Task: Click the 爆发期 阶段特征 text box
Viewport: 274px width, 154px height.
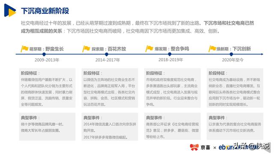Action: tap(172, 88)
